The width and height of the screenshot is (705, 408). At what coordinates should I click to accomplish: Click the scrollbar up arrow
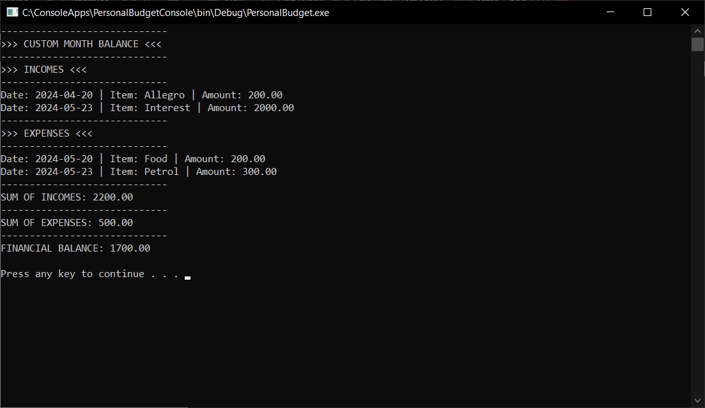[x=697, y=31]
